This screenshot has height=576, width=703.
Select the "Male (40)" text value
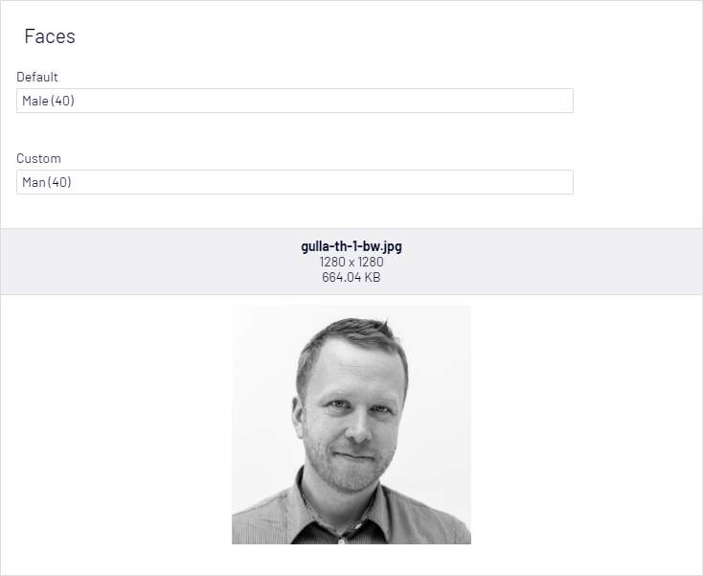coord(49,101)
